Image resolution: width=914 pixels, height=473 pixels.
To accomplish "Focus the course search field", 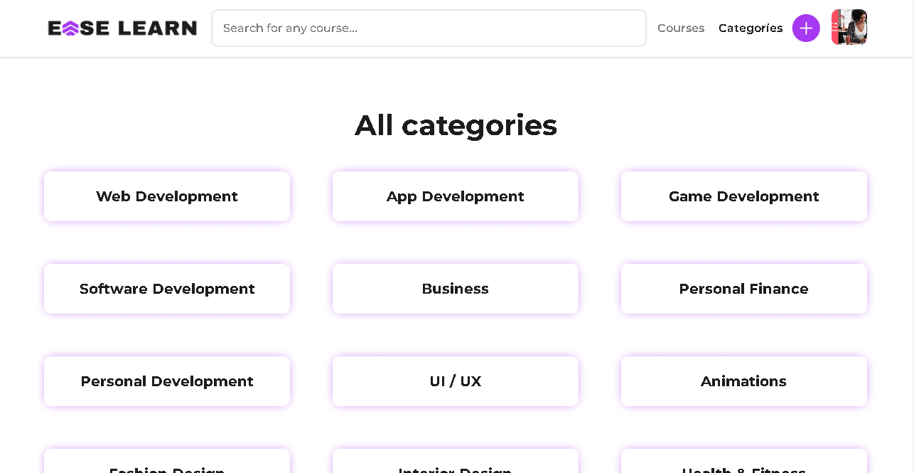I will pos(429,28).
